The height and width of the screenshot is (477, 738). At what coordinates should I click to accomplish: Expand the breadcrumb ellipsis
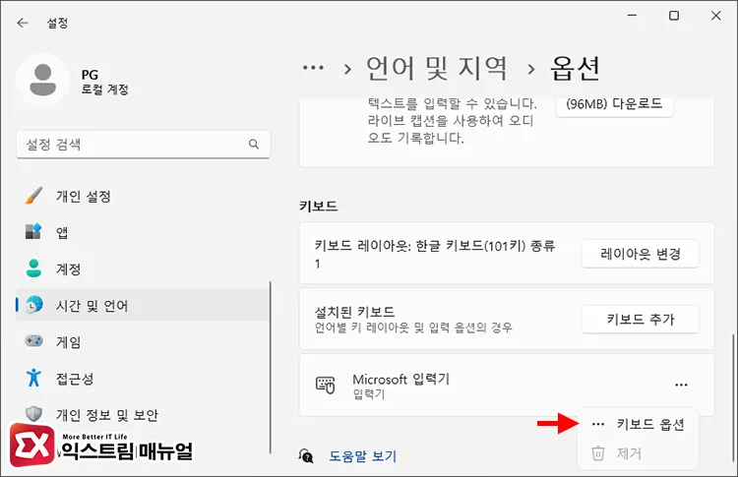(x=313, y=68)
